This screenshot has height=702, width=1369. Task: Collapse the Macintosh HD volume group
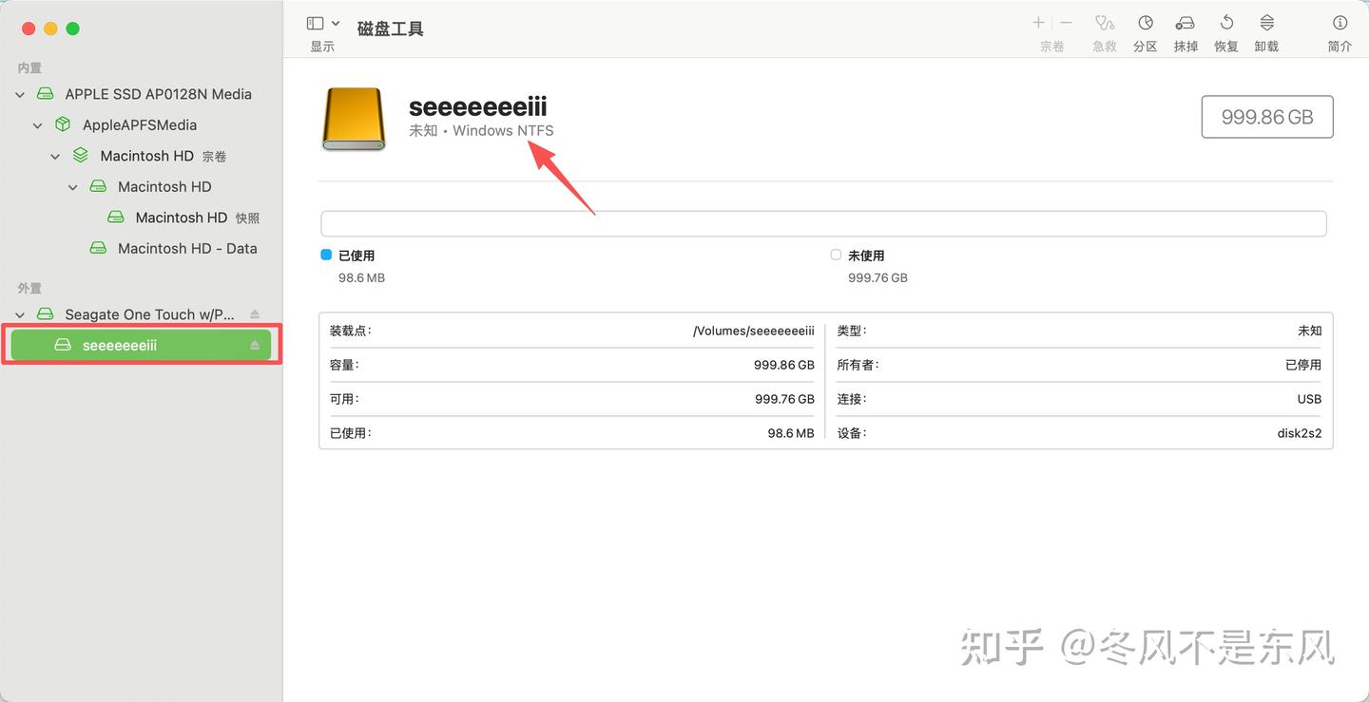(x=55, y=156)
